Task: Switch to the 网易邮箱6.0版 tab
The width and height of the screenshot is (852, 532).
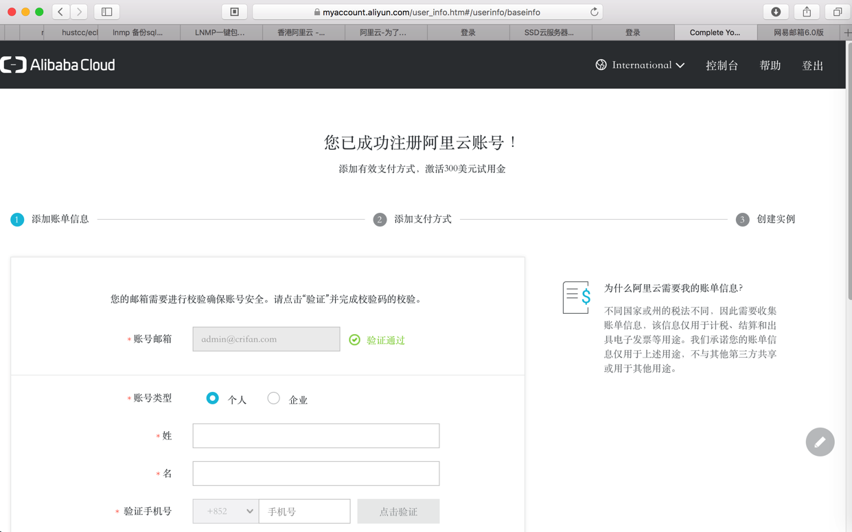Action: pos(798,32)
